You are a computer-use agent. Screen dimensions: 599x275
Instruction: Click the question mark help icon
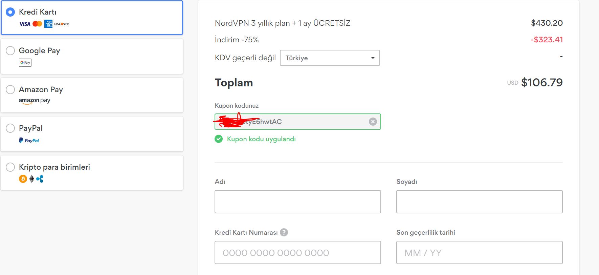point(284,232)
